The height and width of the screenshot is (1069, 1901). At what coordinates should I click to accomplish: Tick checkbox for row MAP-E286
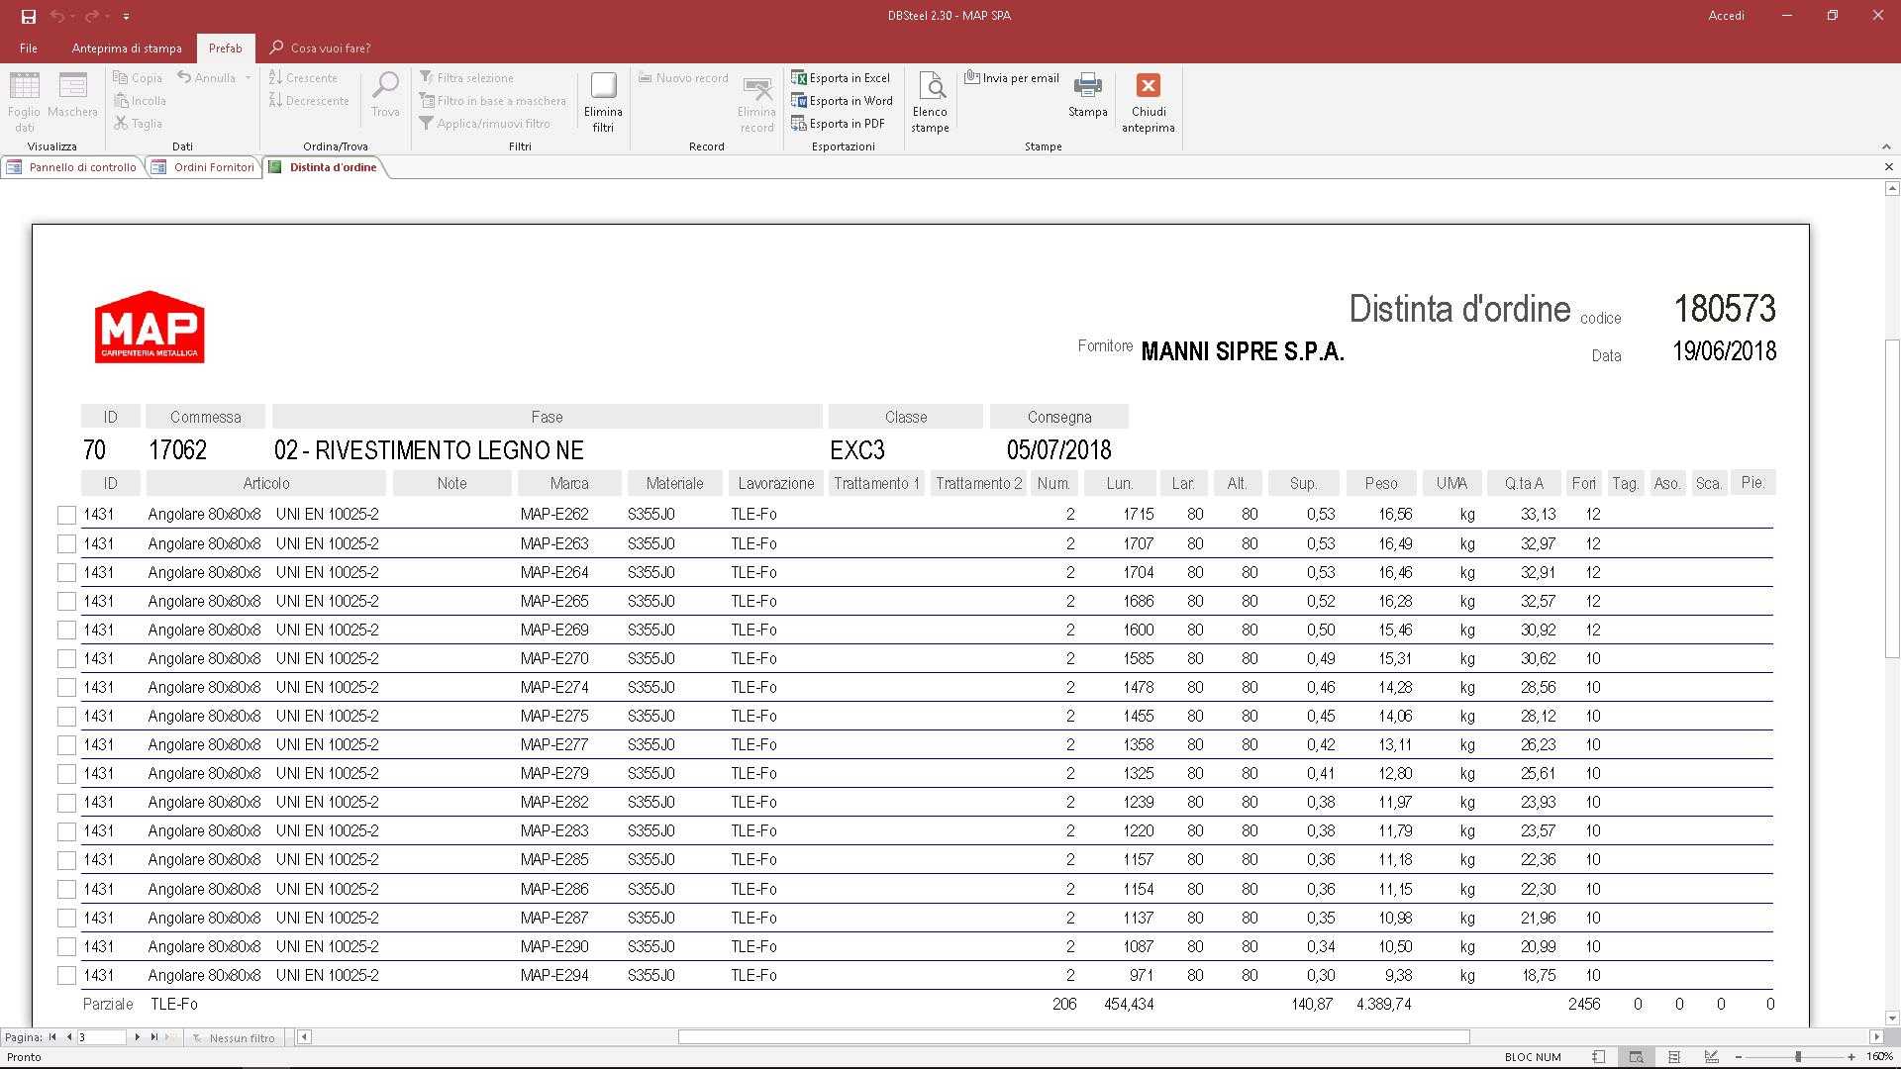click(66, 889)
